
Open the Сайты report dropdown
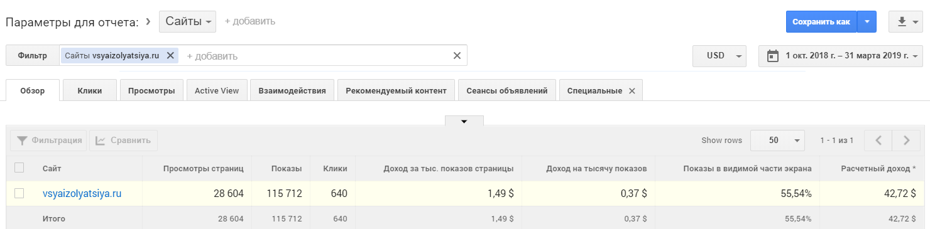tap(187, 21)
